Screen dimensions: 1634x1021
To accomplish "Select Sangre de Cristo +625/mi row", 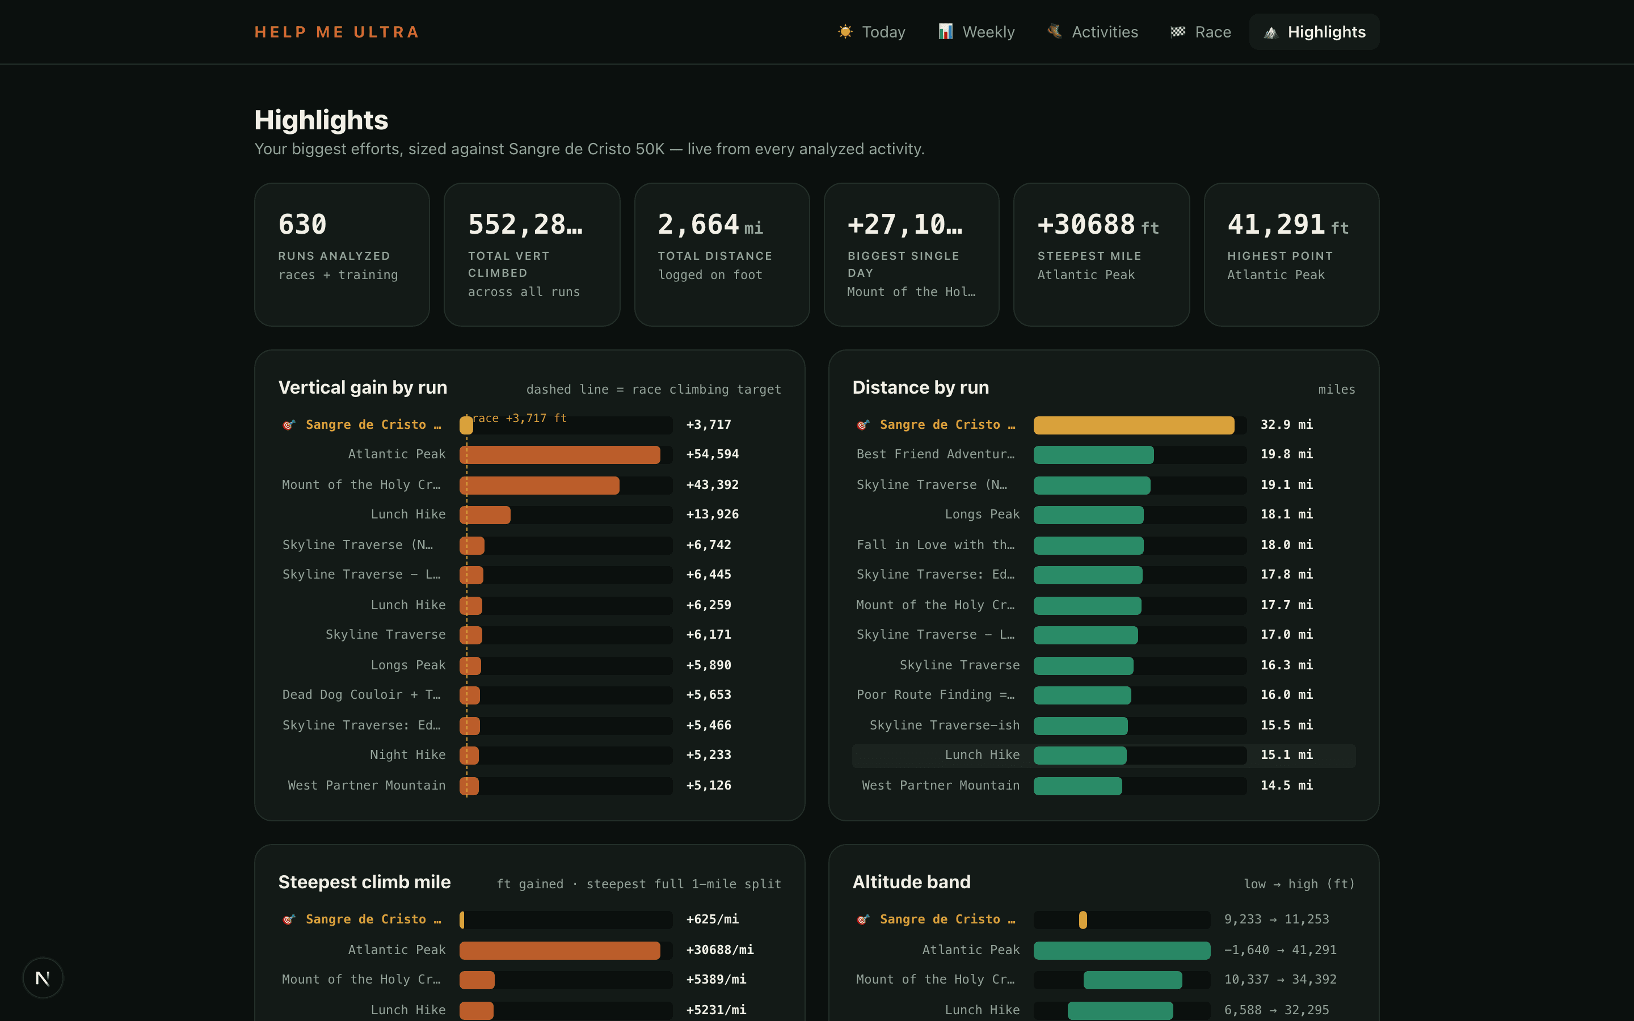I will [x=529, y=919].
